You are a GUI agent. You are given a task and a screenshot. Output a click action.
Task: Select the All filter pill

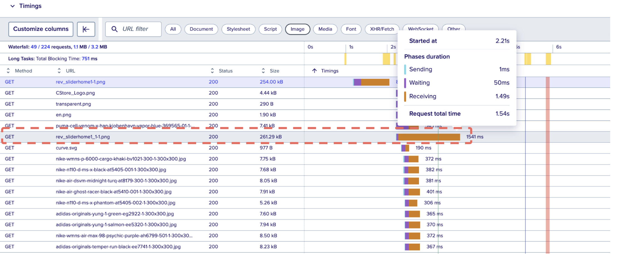tap(173, 29)
